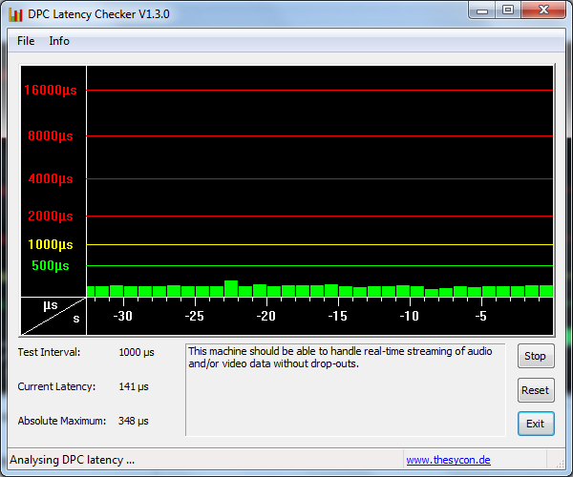Click the Analysing DPC latency status text
The image size is (573, 477).
(x=72, y=460)
